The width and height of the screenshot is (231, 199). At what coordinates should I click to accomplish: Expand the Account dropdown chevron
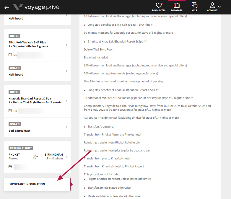(x=219, y=6)
